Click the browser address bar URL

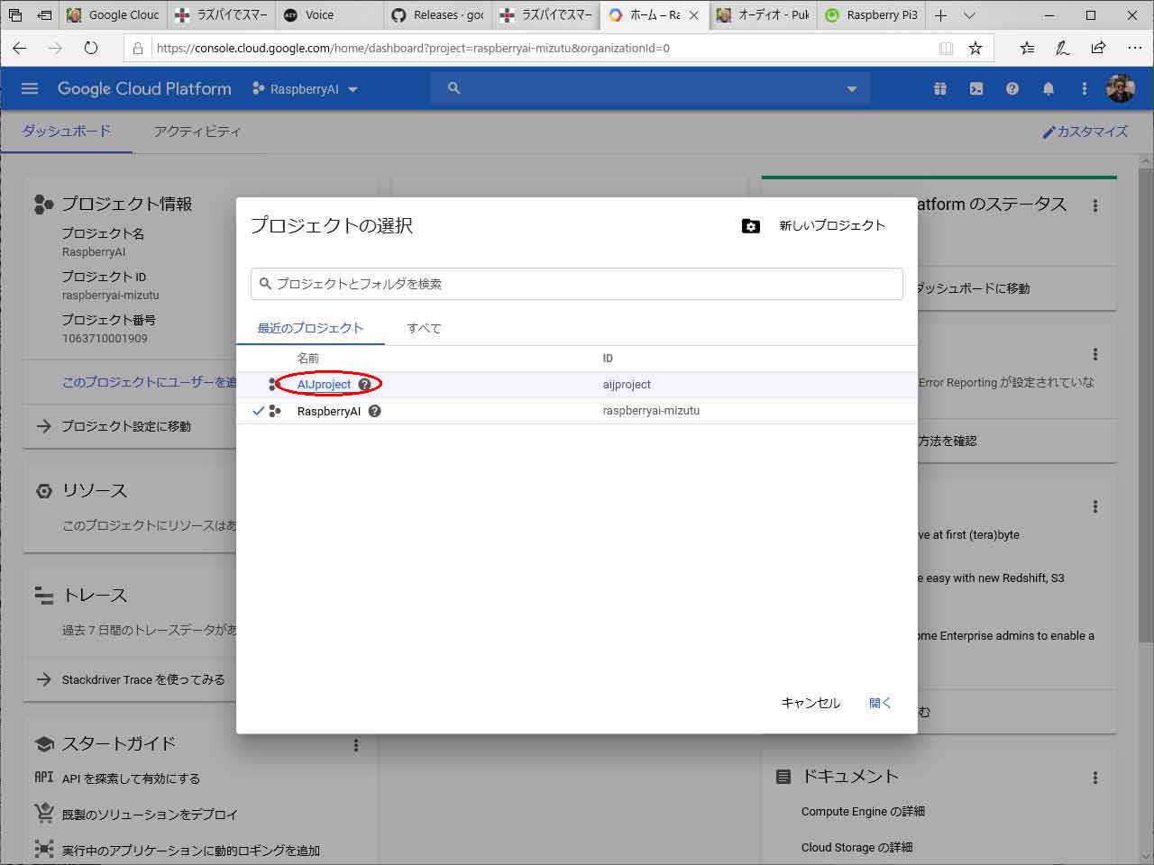pyautogui.click(x=413, y=49)
